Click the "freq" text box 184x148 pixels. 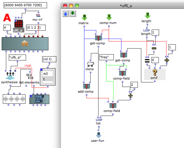click(106, 57)
